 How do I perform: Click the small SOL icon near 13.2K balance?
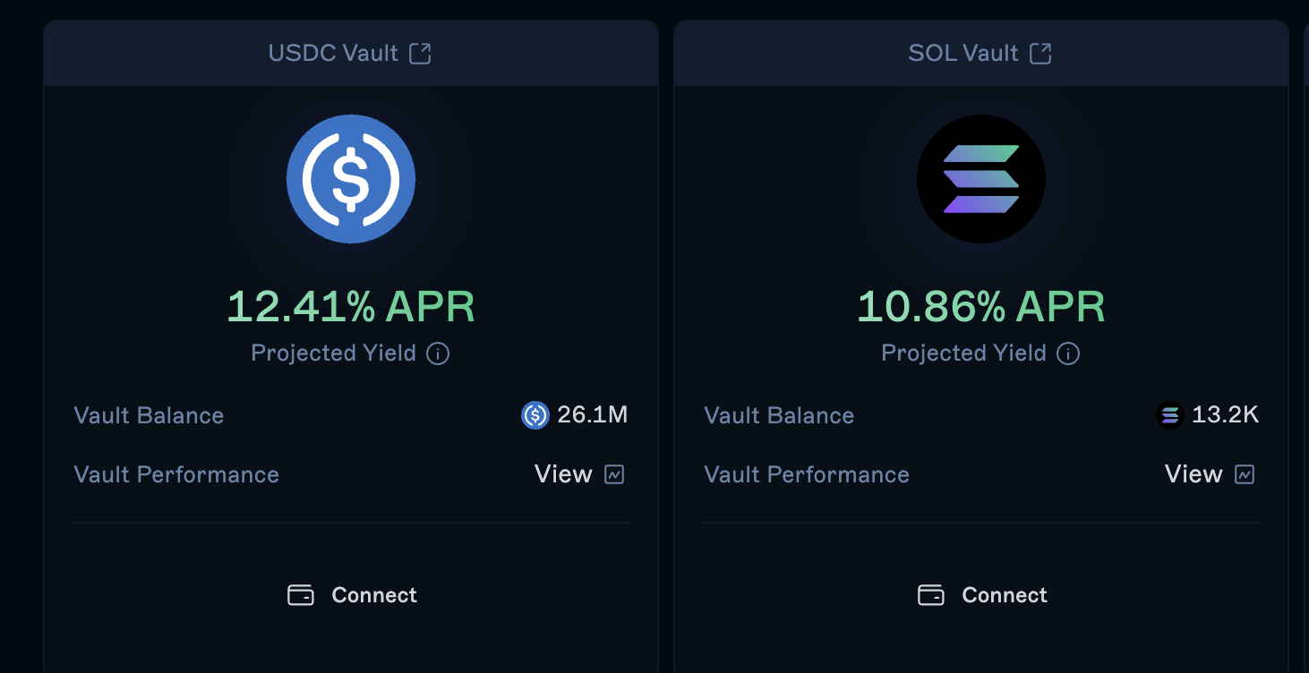1169,415
